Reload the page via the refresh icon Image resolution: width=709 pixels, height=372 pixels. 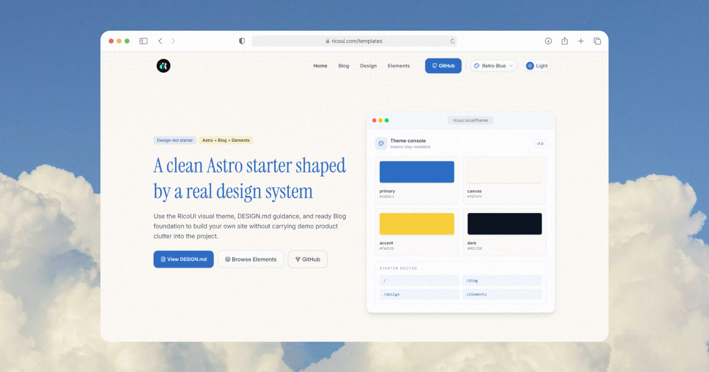pos(452,41)
